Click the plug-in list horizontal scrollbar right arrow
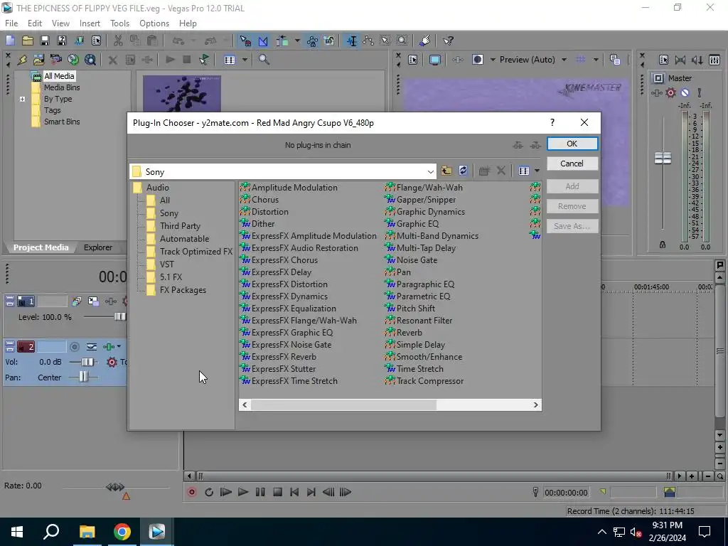 (535, 405)
